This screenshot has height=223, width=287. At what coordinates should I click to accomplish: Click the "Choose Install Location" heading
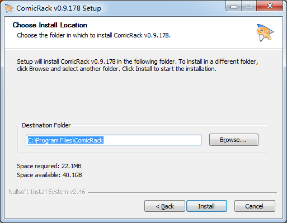point(50,25)
